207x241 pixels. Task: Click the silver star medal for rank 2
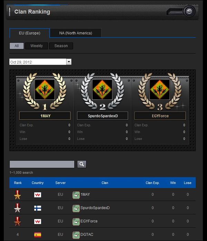pyautogui.click(x=17, y=208)
